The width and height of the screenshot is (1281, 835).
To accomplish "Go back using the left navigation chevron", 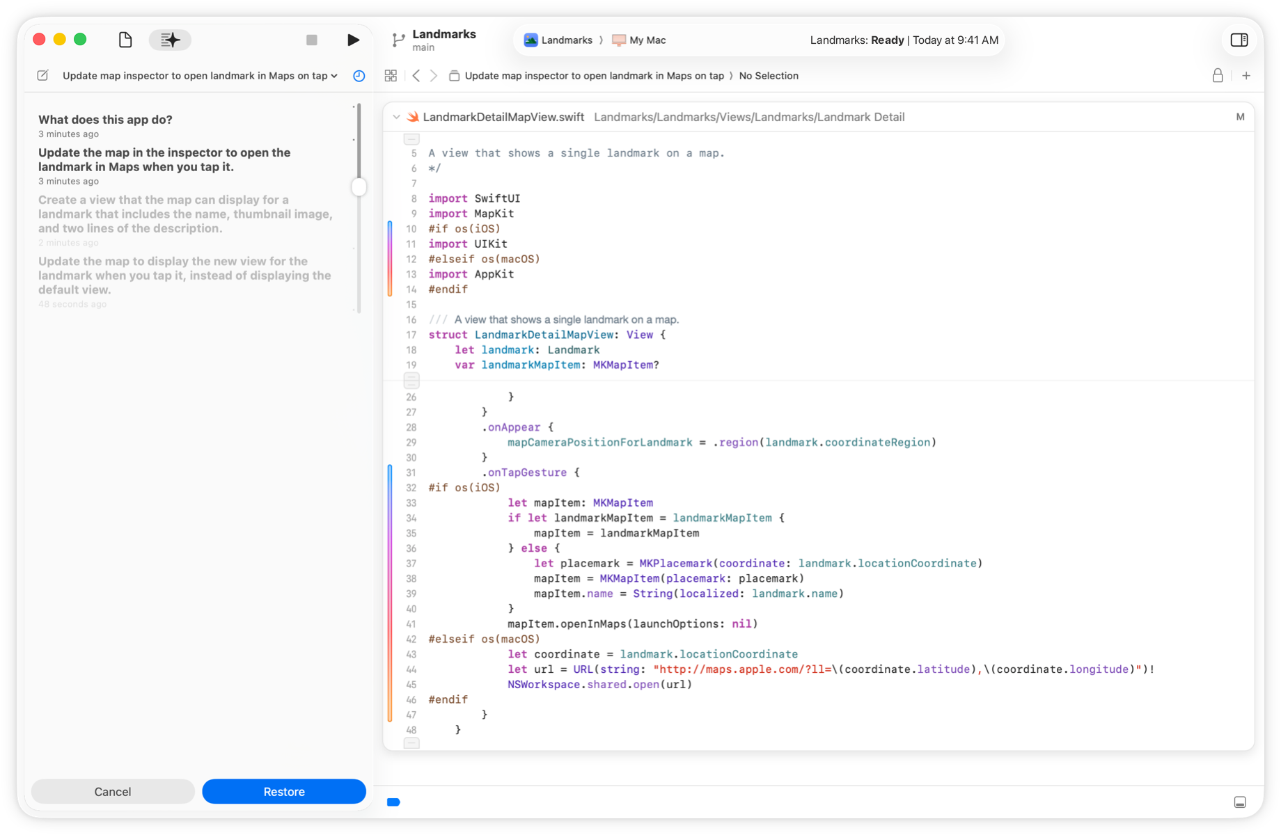I will click(x=416, y=75).
